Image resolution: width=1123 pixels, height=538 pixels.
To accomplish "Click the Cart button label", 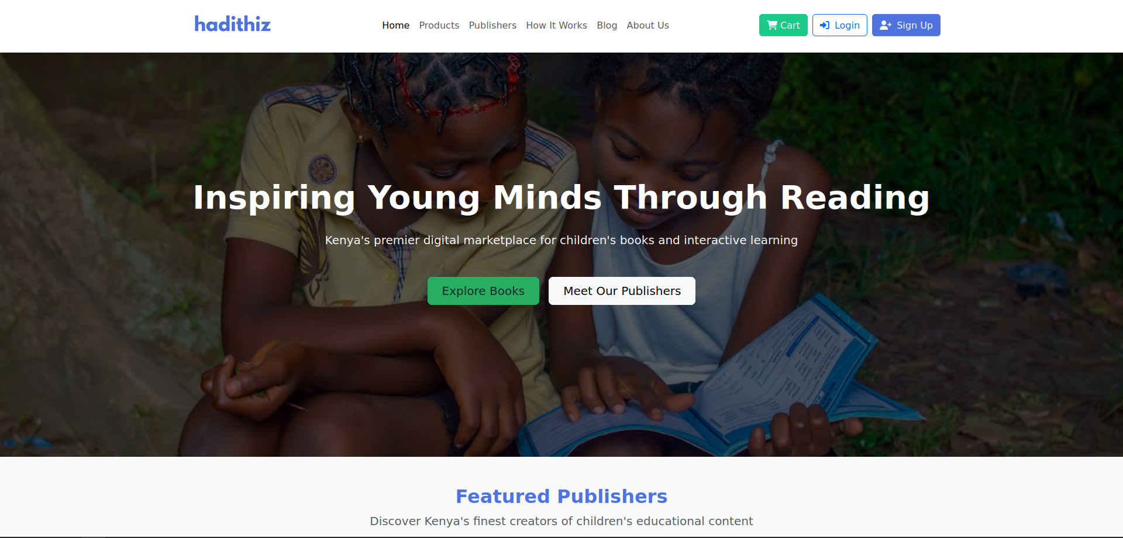I will 790,25.
